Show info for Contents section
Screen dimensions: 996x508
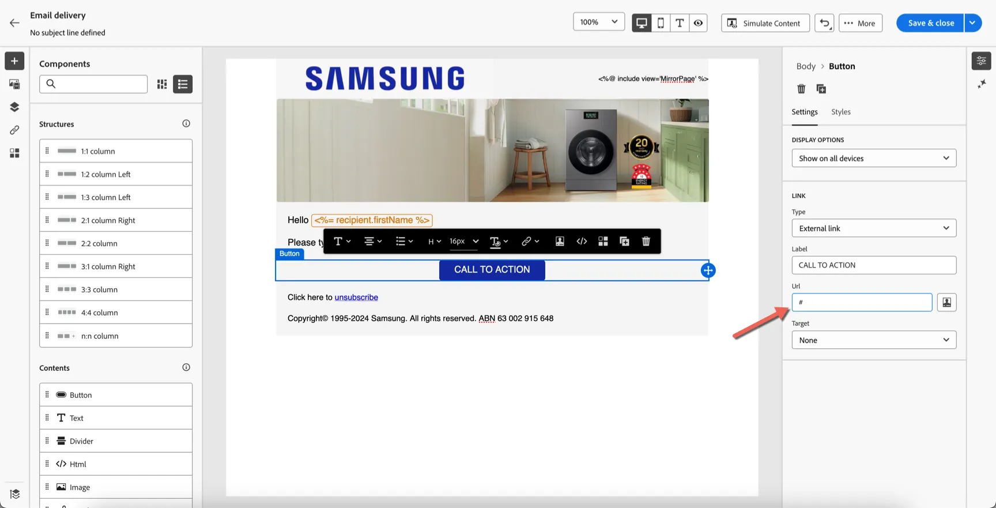click(x=186, y=367)
